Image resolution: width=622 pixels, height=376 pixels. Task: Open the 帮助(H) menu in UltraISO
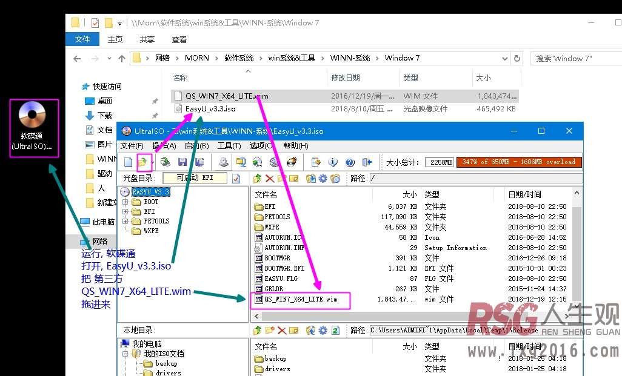point(296,146)
